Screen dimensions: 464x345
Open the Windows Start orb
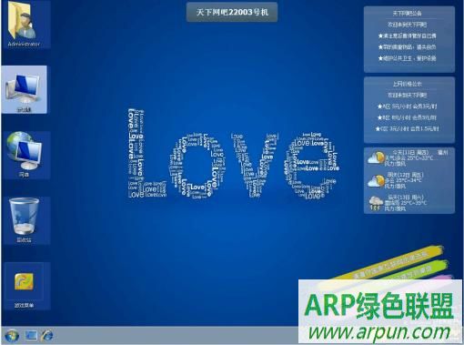pyautogui.click(x=12, y=336)
